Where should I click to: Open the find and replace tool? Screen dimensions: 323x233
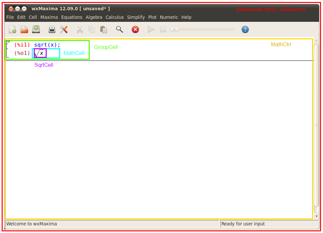tap(119, 29)
